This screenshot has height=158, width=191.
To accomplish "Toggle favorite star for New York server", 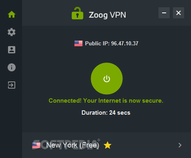I will tap(108, 145).
